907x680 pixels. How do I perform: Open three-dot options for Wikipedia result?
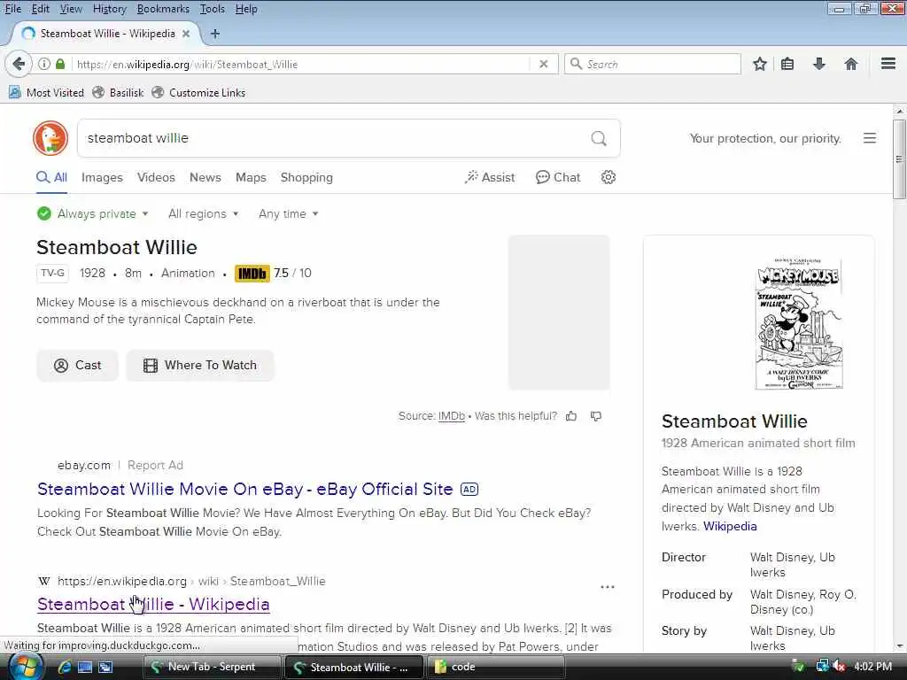pyautogui.click(x=608, y=587)
